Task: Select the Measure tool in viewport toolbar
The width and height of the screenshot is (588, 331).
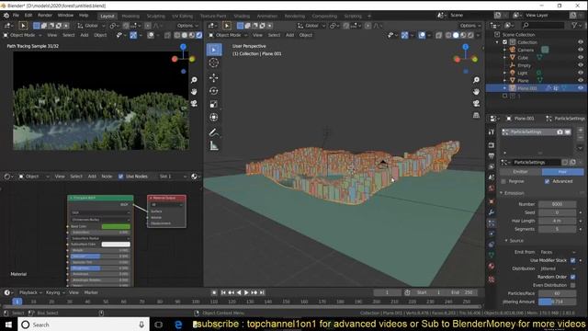Action: (x=214, y=145)
